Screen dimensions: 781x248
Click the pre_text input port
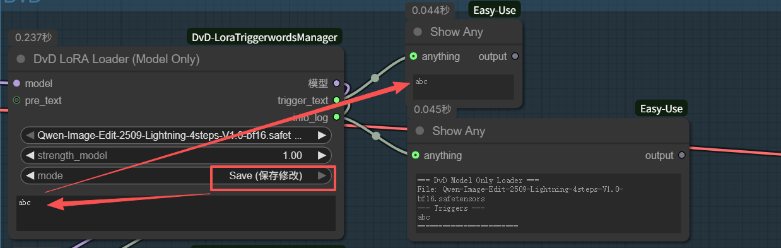tap(16, 100)
